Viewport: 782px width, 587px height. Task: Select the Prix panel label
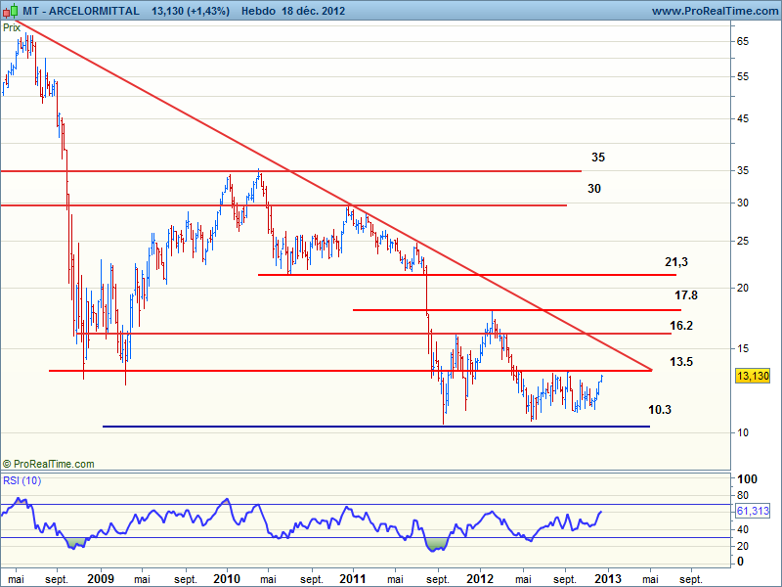[12, 27]
